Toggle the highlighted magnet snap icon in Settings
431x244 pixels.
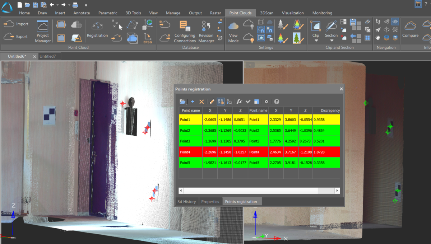coord(261,29)
